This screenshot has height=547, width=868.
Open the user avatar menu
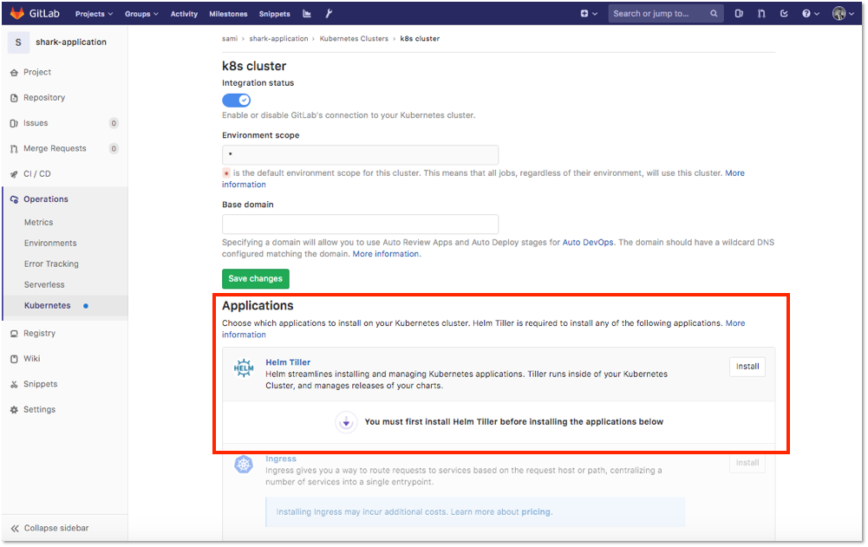point(843,14)
